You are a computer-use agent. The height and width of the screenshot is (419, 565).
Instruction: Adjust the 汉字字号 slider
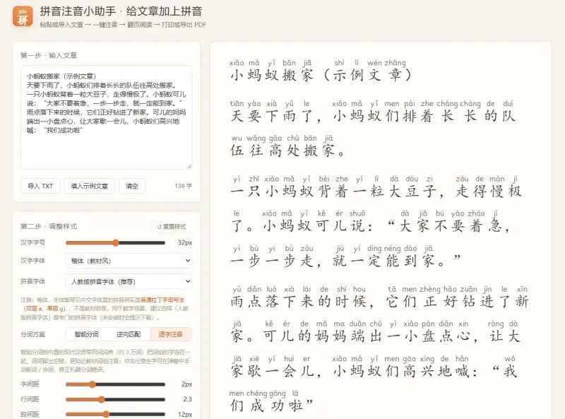tap(115, 242)
